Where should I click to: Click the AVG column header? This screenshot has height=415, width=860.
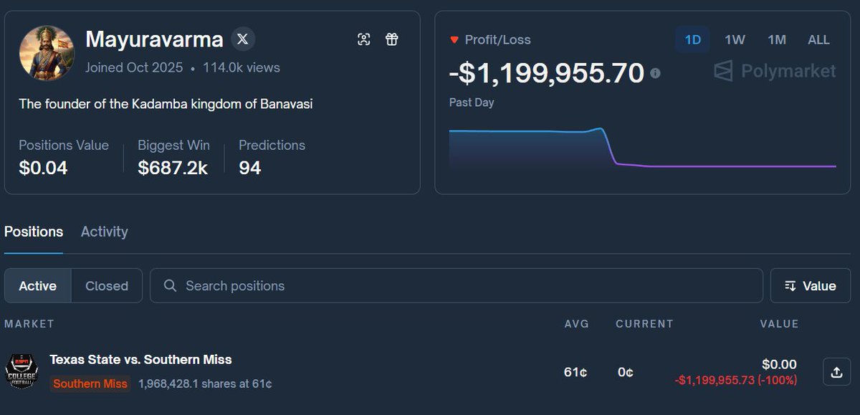[576, 324]
